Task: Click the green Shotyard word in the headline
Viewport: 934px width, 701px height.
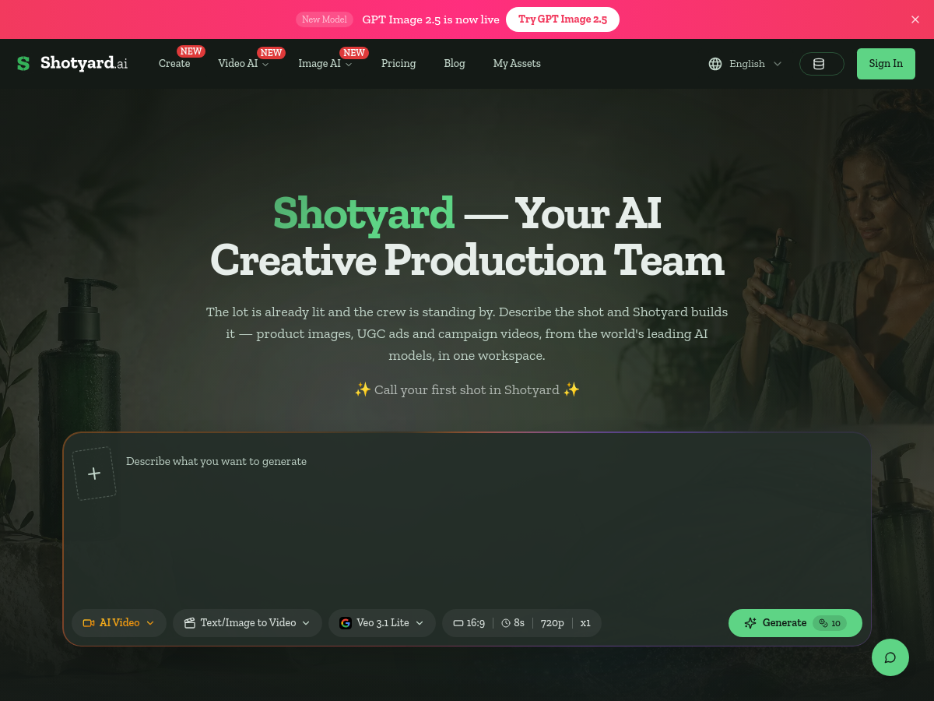Action: pyautogui.click(x=363, y=213)
